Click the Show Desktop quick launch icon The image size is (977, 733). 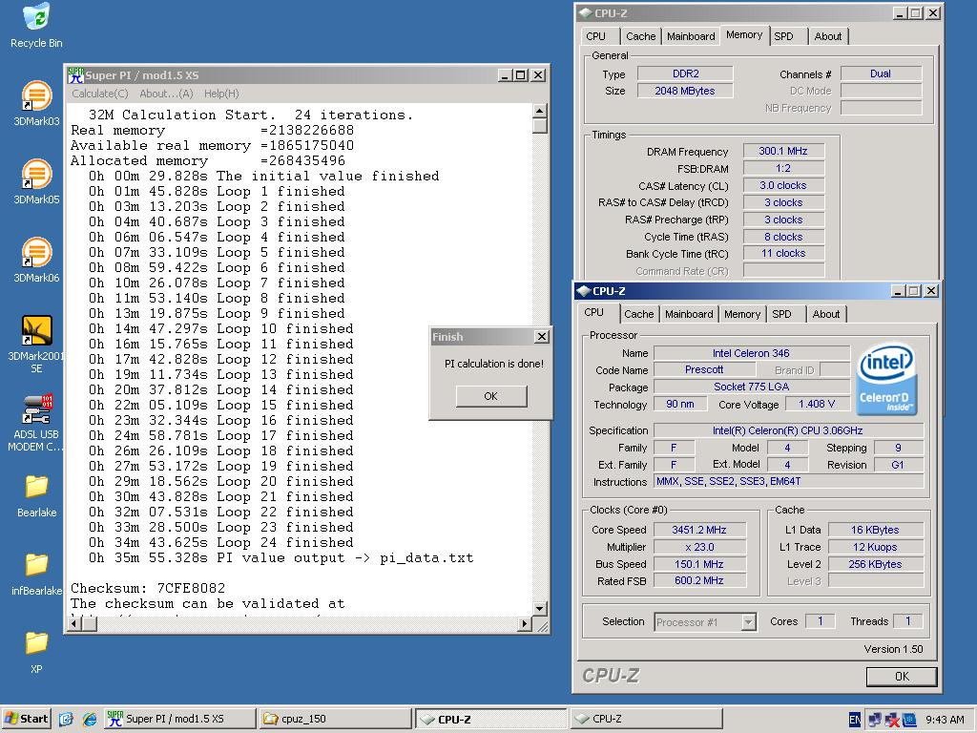click(x=66, y=720)
